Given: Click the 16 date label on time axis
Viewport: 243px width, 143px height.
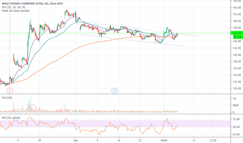Looking at the screenshot, I should pyautogui.click(x=119, y=140).
